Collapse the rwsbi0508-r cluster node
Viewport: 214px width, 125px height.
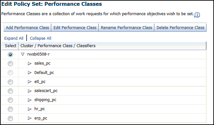[x=22, y=54]
